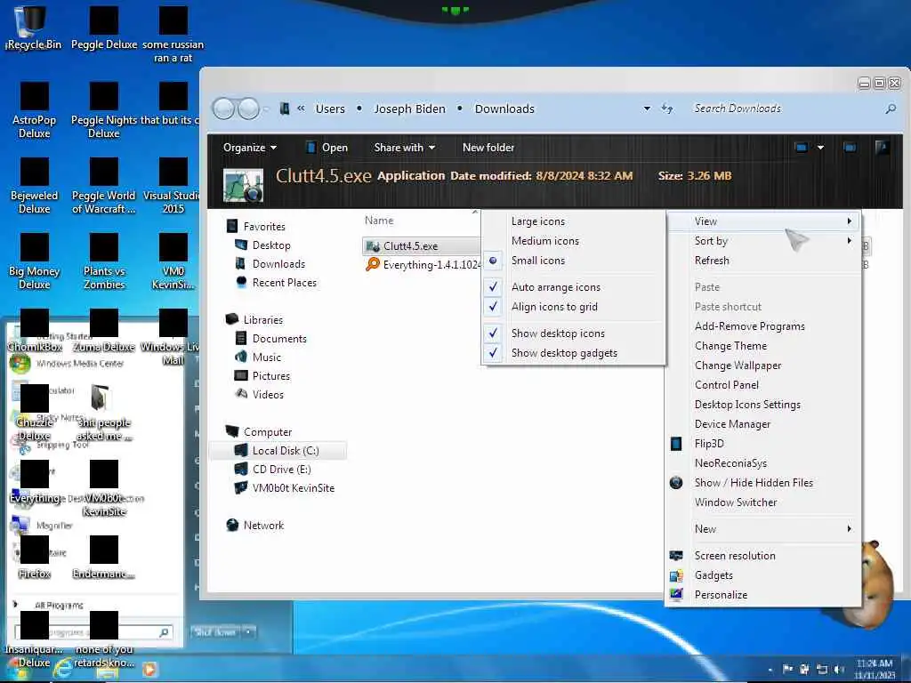
Task: Toggle the preview pane icon in toolbar
Action: pyautogui.click(x=850, y=148)
